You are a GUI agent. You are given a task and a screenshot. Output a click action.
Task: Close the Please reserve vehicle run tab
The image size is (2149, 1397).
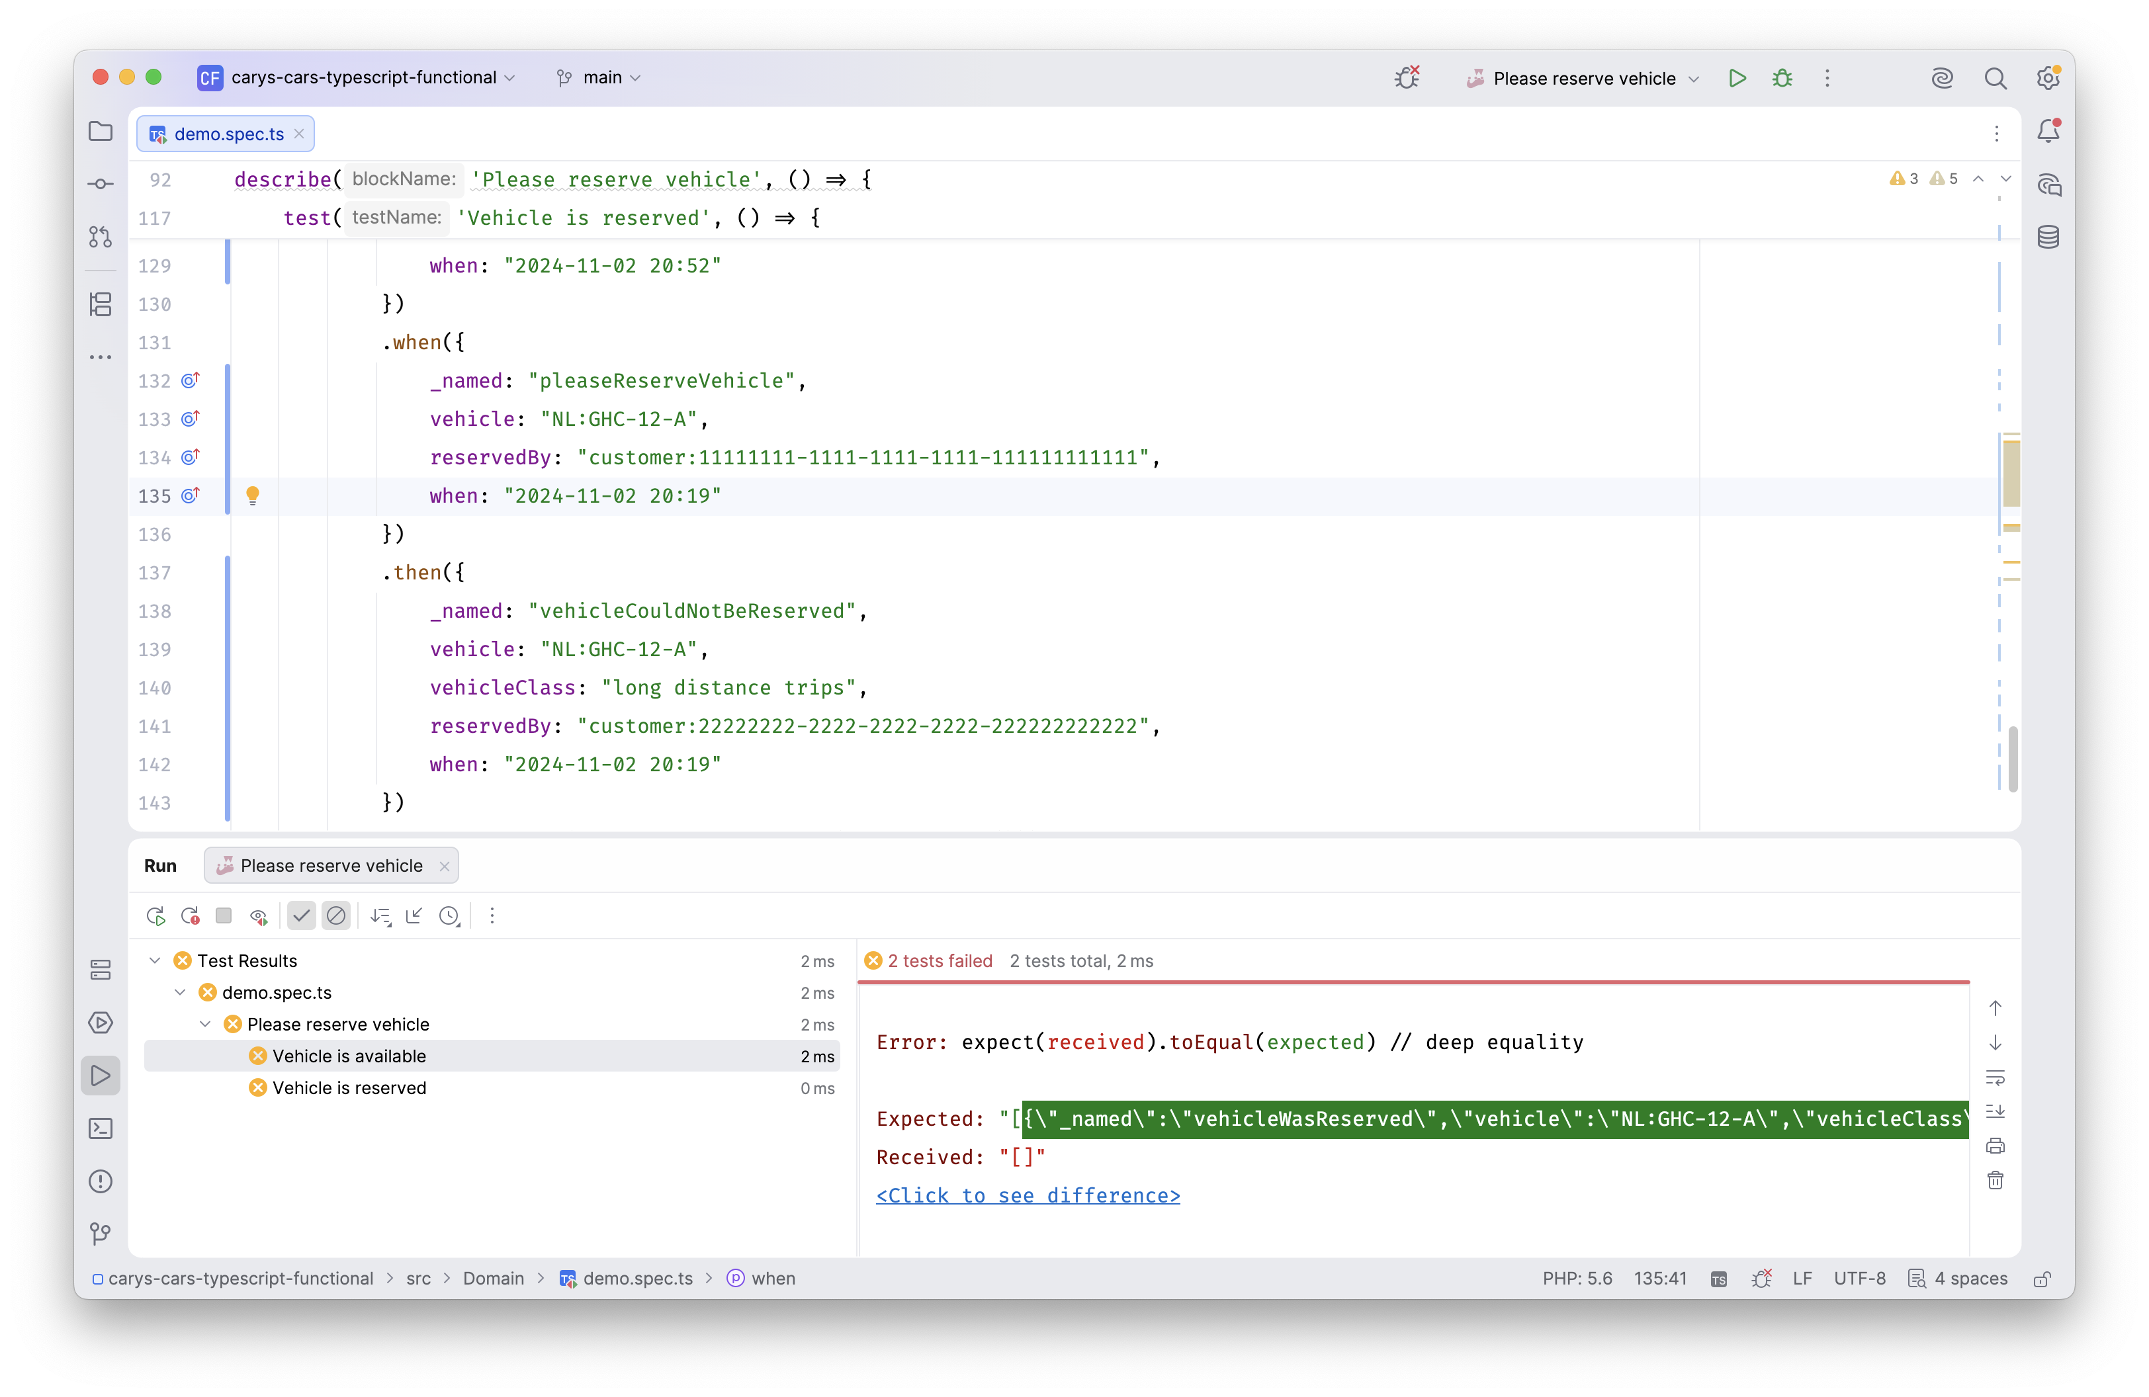pyautogui.click(x=444, y=867)
